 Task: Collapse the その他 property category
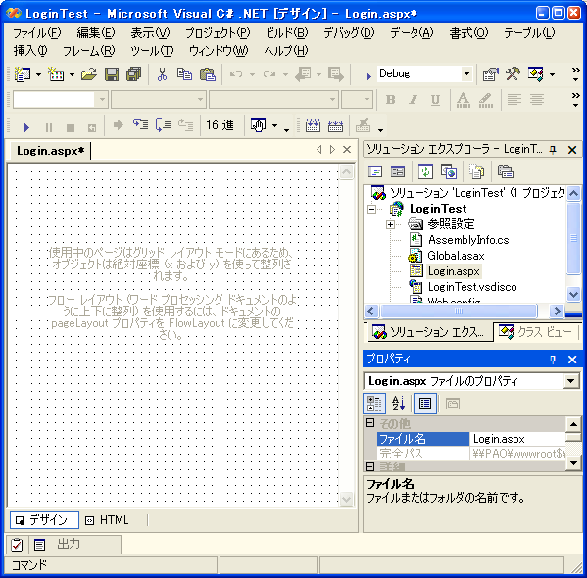click(369, 423)
